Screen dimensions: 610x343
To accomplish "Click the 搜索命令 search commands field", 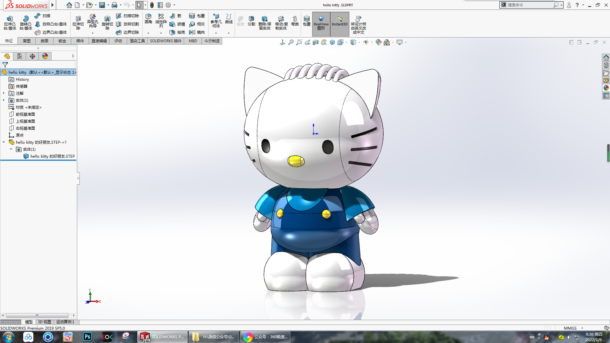I will pyautogui.click(x=530, y=5).
